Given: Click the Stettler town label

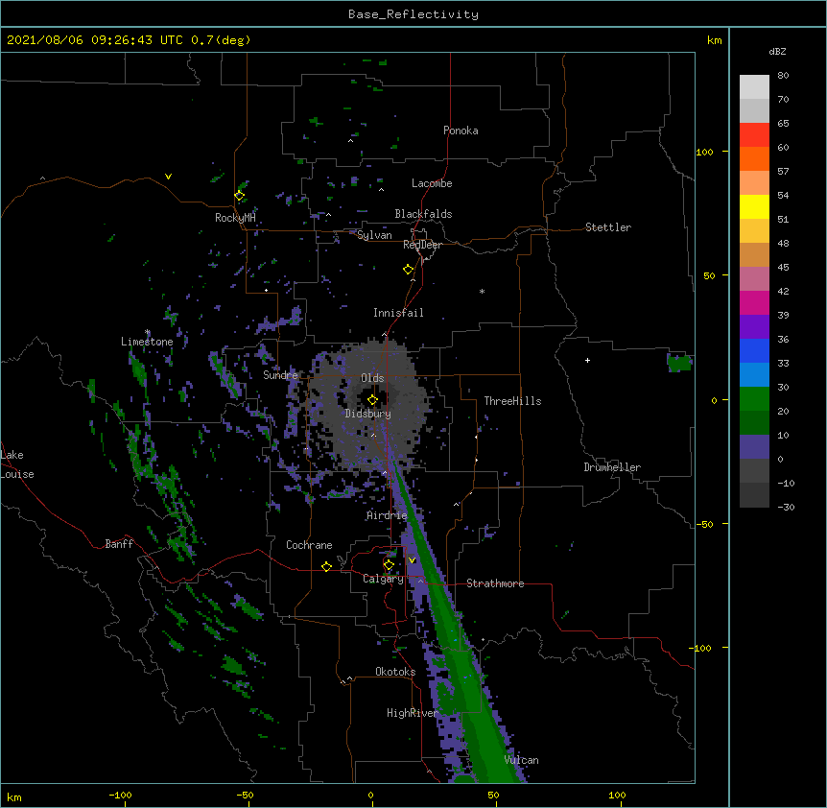Looking at the screenshot, I should pyautogui.click(x=608, y=227).
